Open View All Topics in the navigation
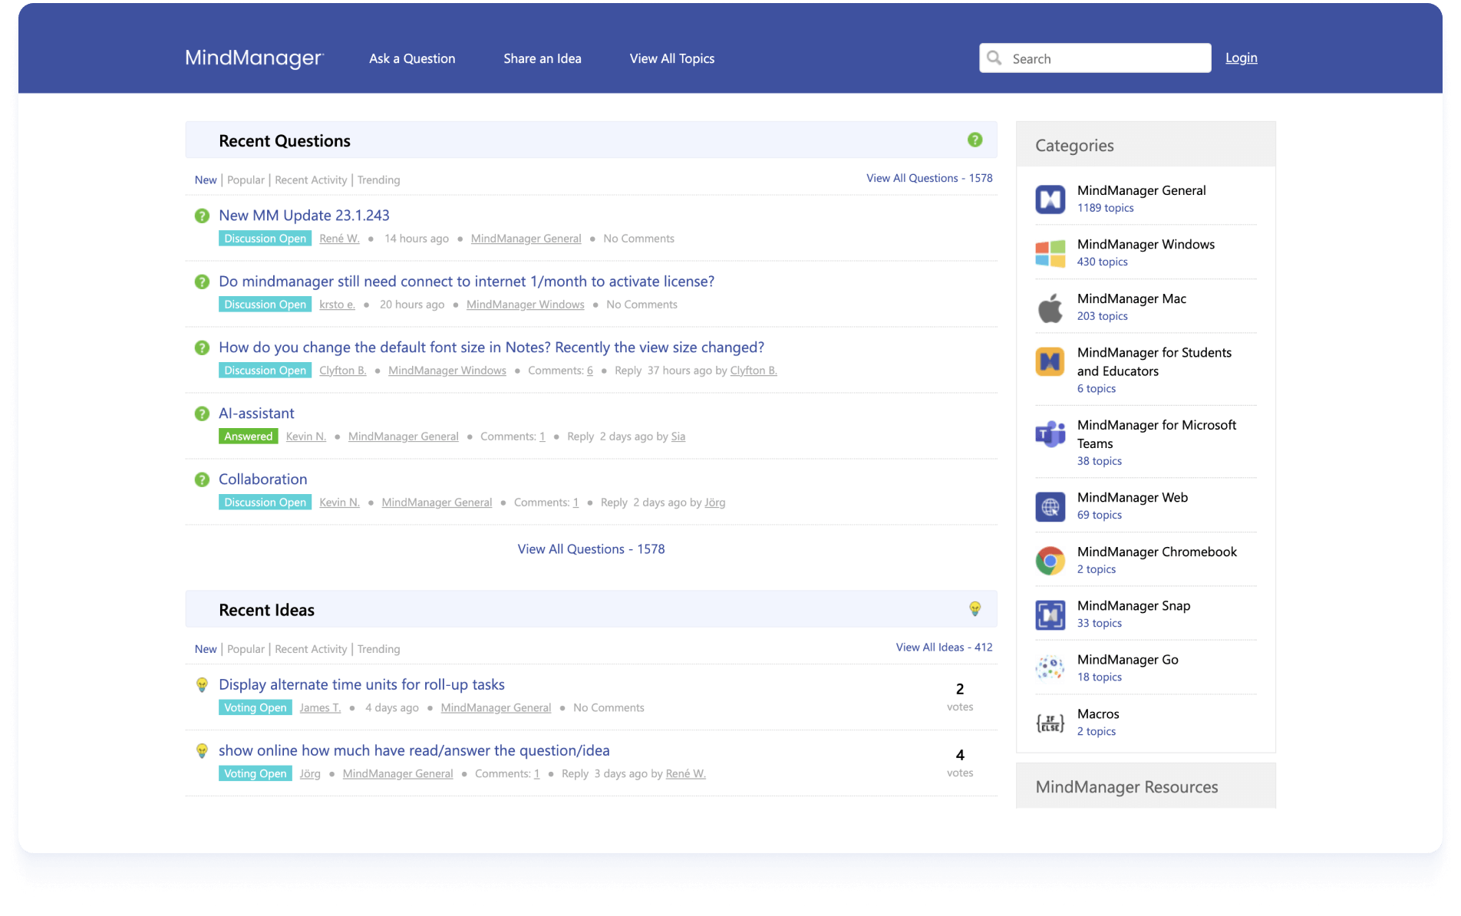Image resolution: width=1461 pixels, height=916 pixels. [x=672, y=58]
